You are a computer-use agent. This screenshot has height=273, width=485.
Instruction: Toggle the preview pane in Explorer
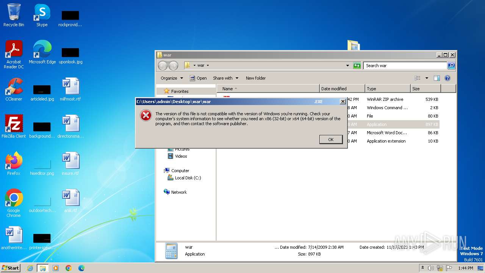[x=436, y=78]
